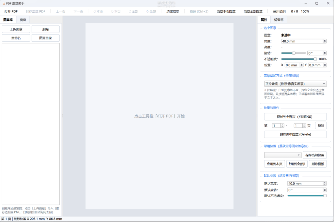Expand the 正片叠底 blend mode dropdown

[x=295, y=84]
